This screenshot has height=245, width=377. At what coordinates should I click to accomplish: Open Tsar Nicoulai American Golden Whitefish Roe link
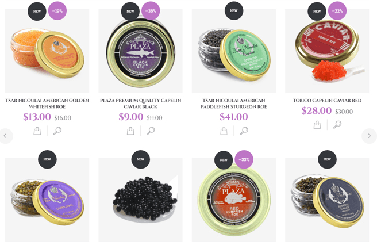coord(47,104)
